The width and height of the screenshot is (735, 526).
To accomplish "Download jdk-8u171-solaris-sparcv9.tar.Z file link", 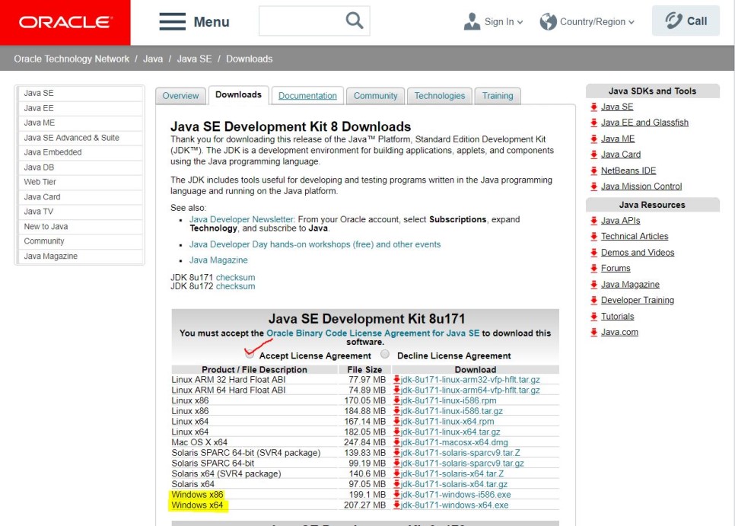I will tap(460, 453).
